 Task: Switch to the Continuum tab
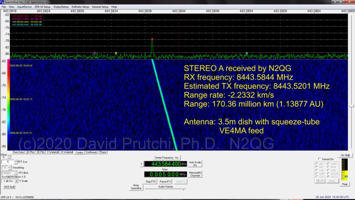click(91, 153)
